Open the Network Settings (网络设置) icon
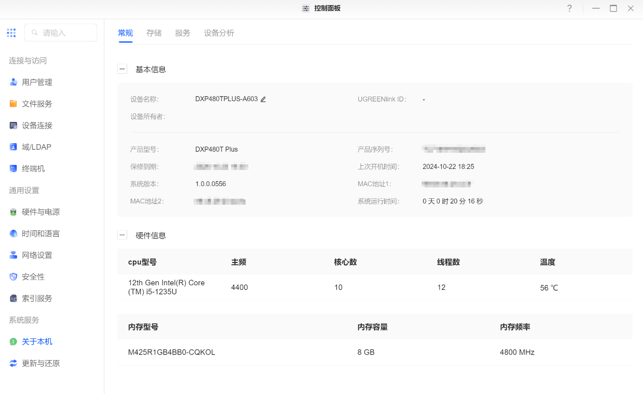The width and height of the screenshot is (643, 394). click(14, 255)
